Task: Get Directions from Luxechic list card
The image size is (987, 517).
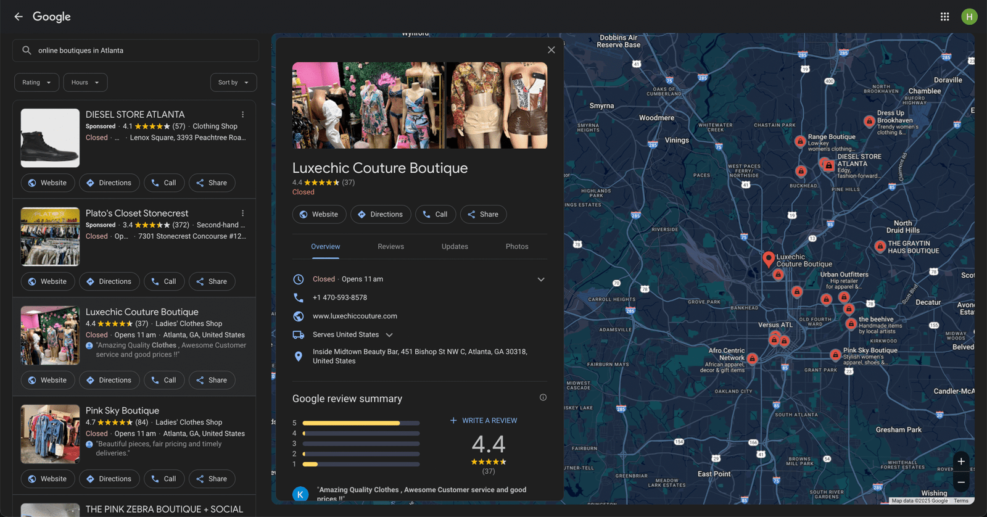Action: (109, 381)
